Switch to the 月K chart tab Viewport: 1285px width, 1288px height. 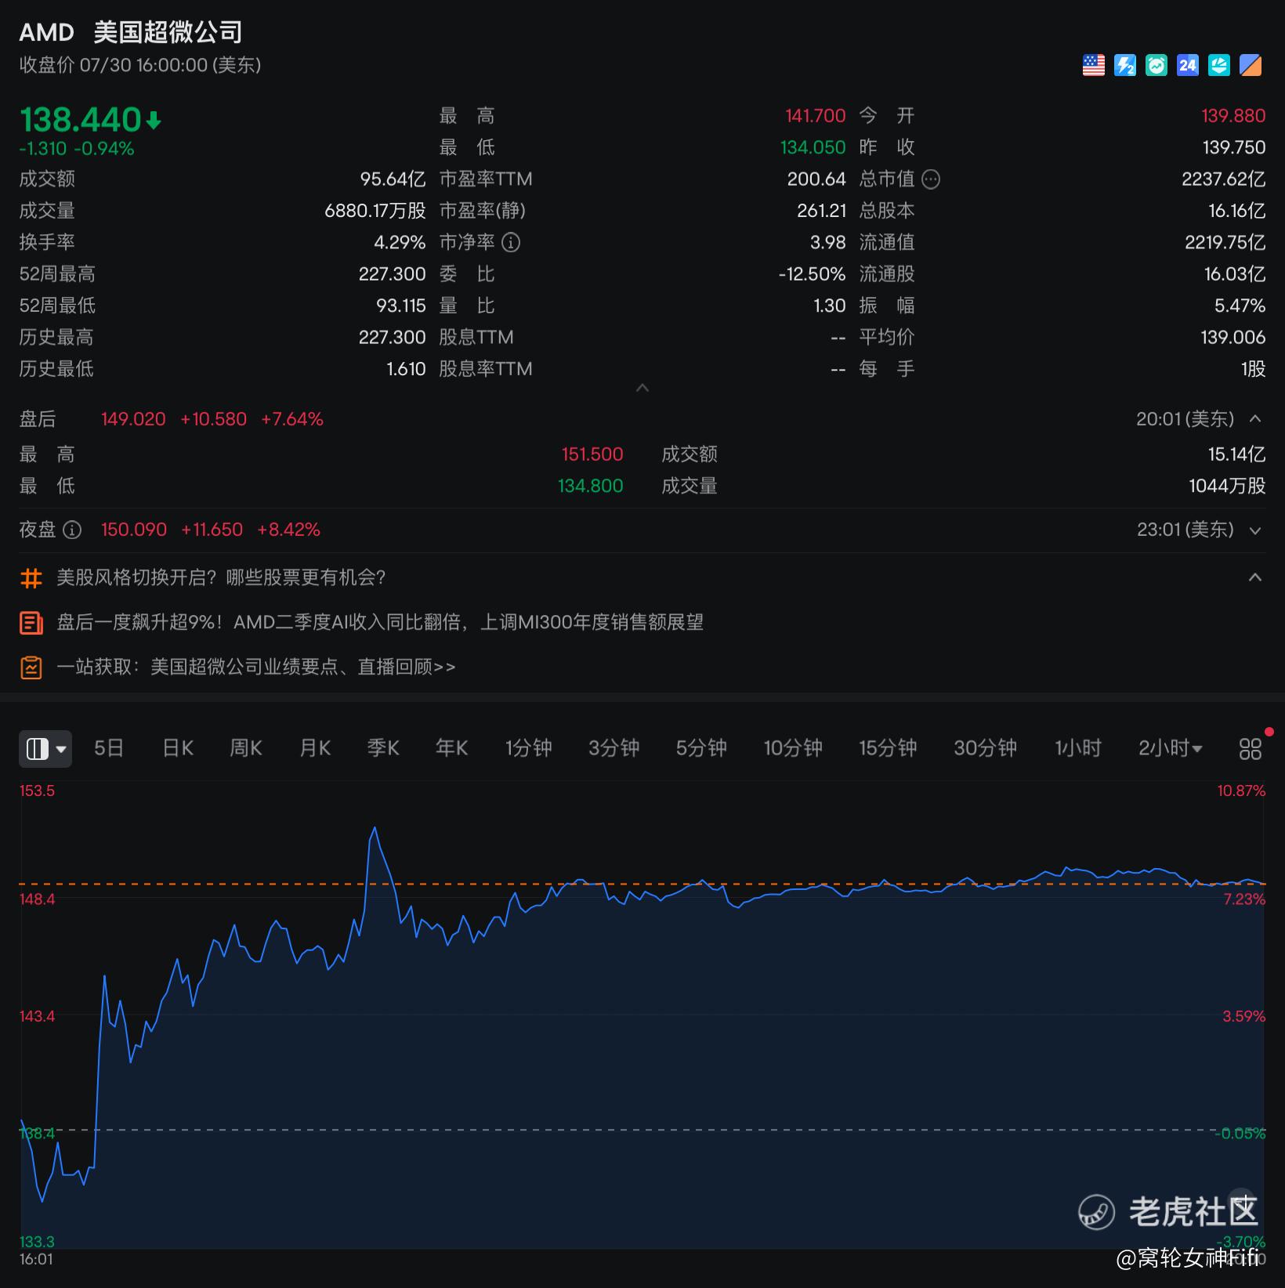coord(315,748)
